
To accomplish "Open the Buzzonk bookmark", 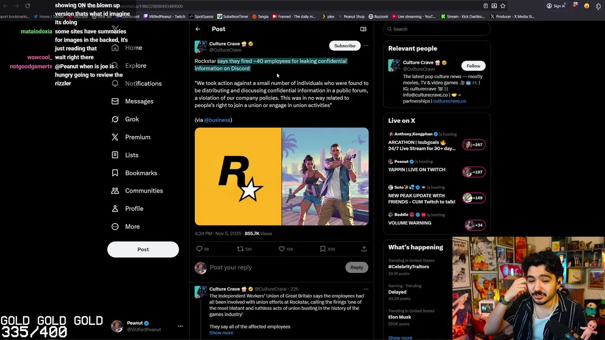I will click(x=378, y=17).
